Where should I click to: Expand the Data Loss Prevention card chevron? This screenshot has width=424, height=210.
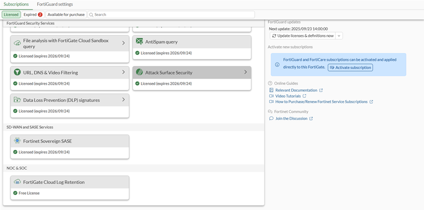coord(124,100)
